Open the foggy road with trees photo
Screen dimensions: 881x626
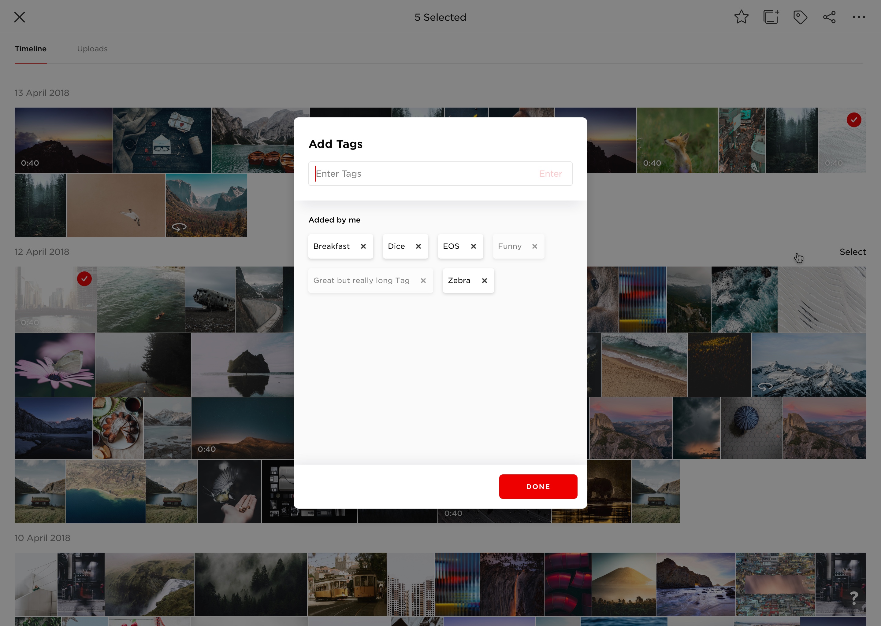[143, 365]
